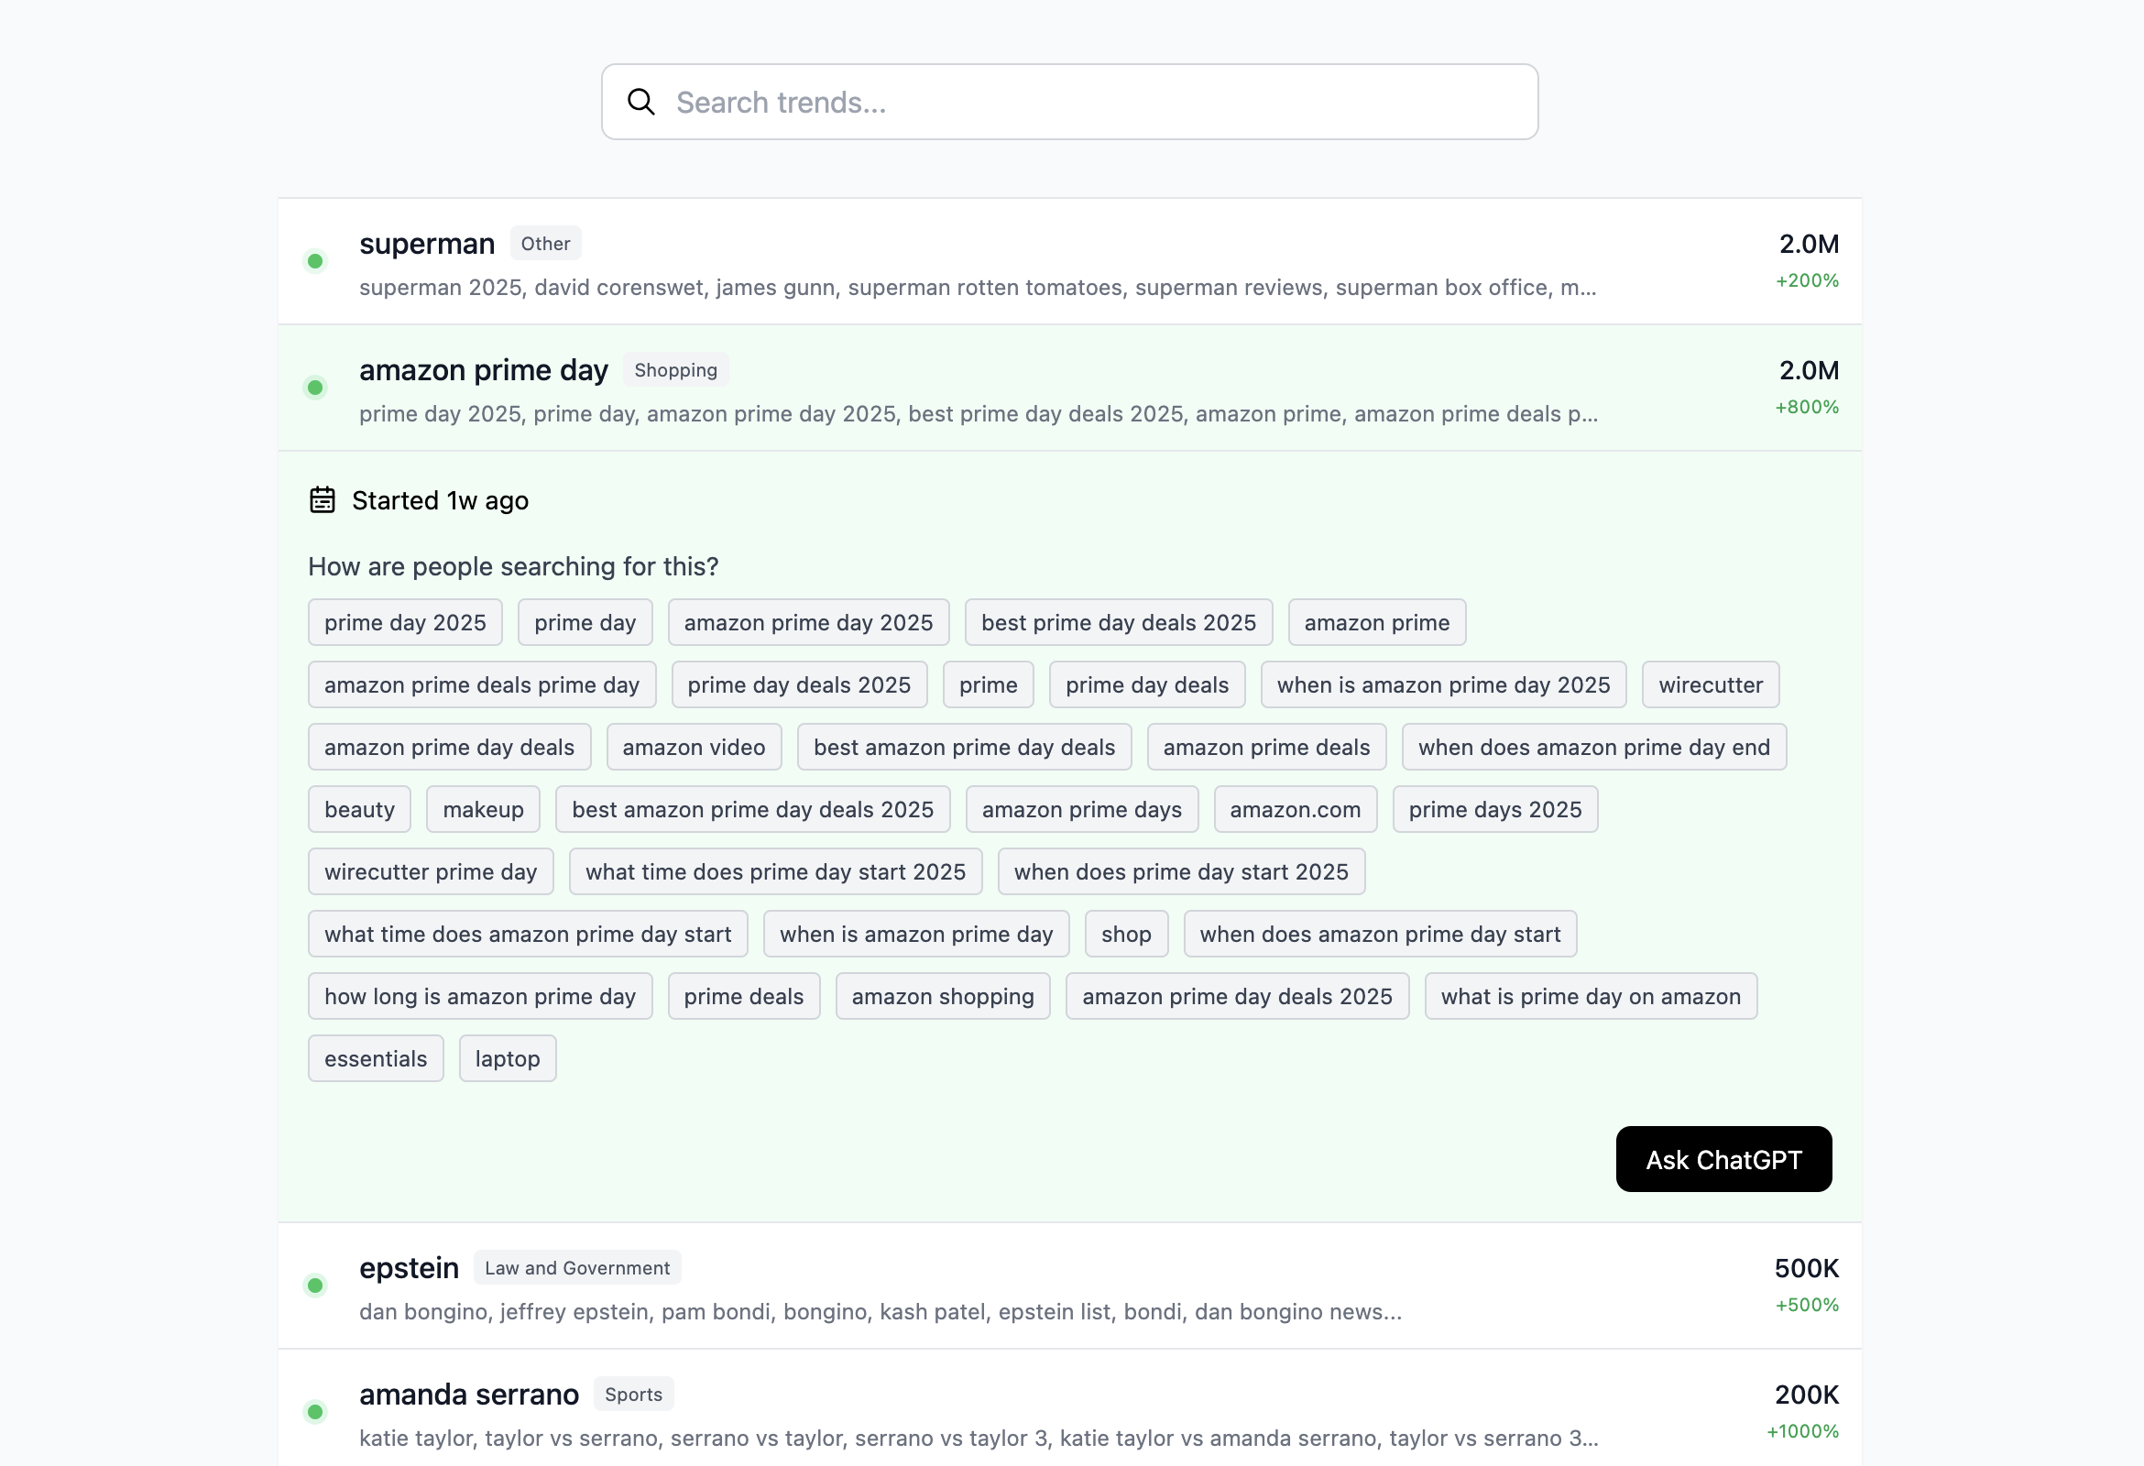Select the 'wirecutter' search term chip
The width and height of the screenshot is (2144, 1466).
point(1710,684)
